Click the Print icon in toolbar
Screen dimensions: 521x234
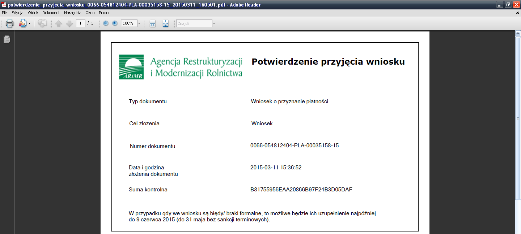(x=9, y=23)
